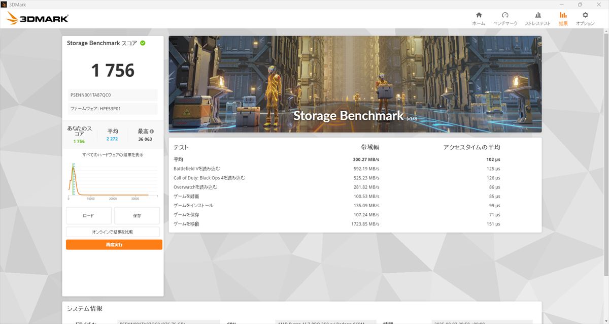
Task: Select the Results (結果) chart icon
Action: coord(563,18)
